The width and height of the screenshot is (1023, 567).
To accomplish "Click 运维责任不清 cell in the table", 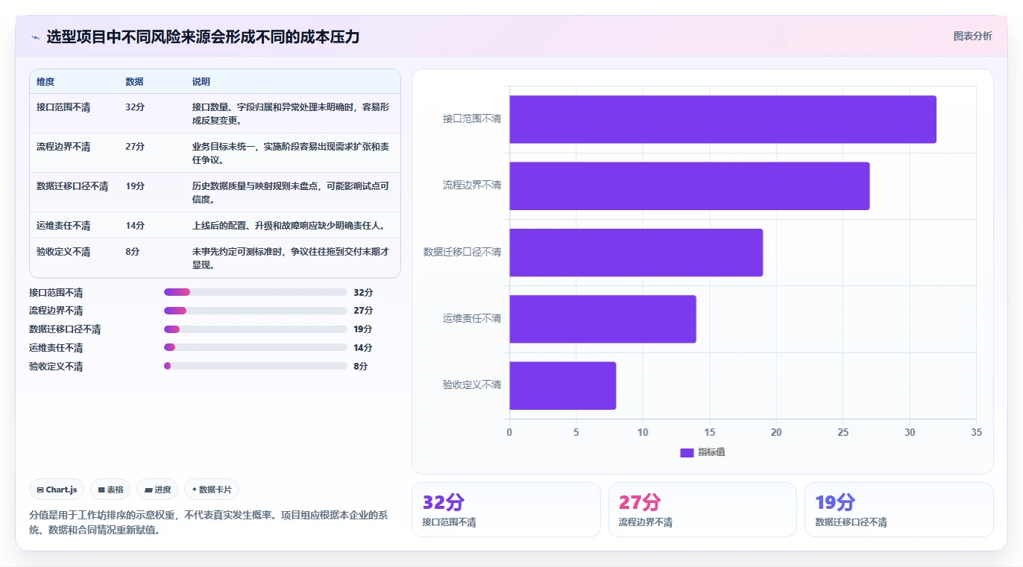I will pyautogui.click(x=63, y=226).
